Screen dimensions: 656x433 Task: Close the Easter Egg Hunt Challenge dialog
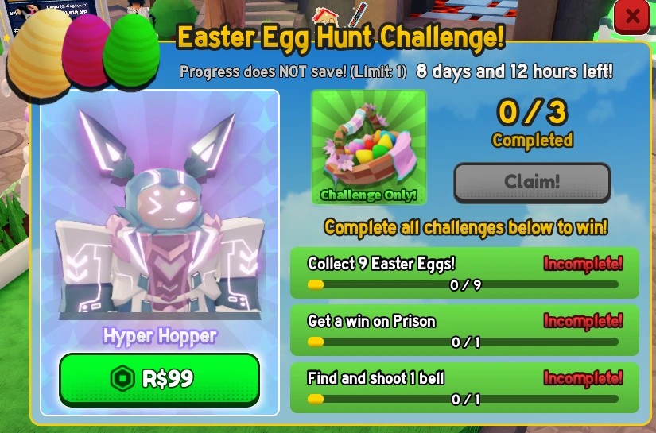(x=631, y=17)
